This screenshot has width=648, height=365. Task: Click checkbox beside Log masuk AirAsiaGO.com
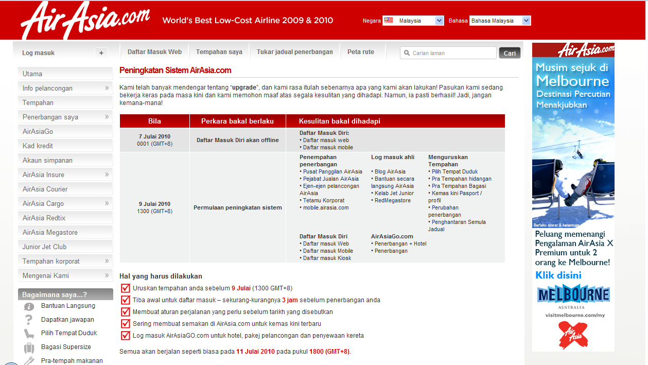125,335
